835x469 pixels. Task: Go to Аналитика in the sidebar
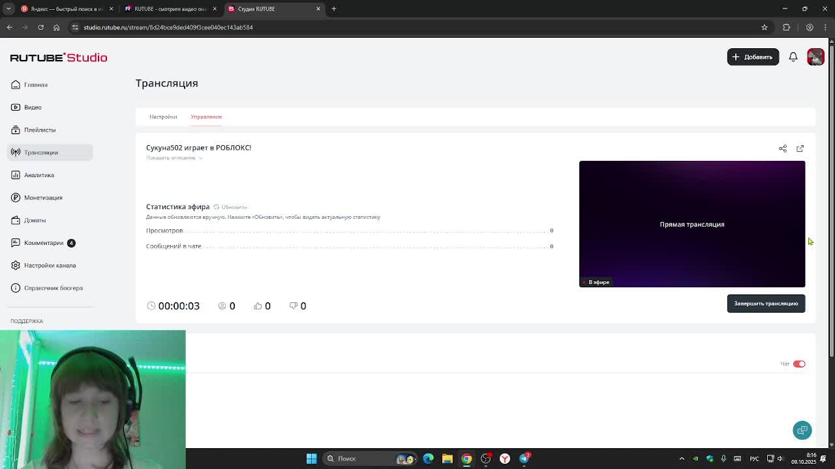[50, 175]
